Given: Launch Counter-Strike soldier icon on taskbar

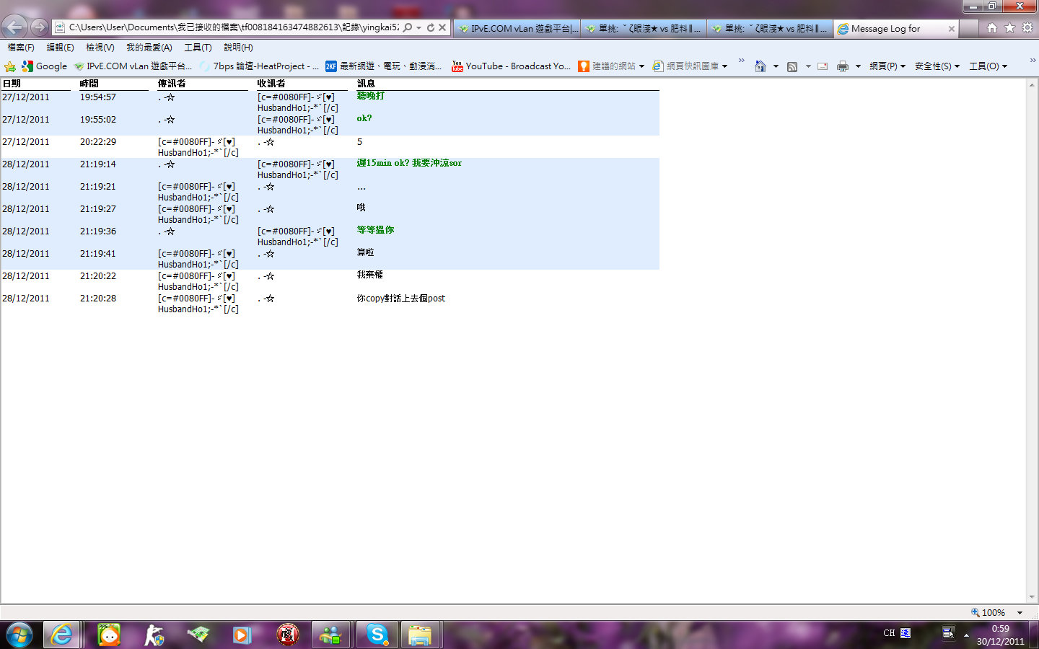Looking at the screenshot, I should [154, 635].
